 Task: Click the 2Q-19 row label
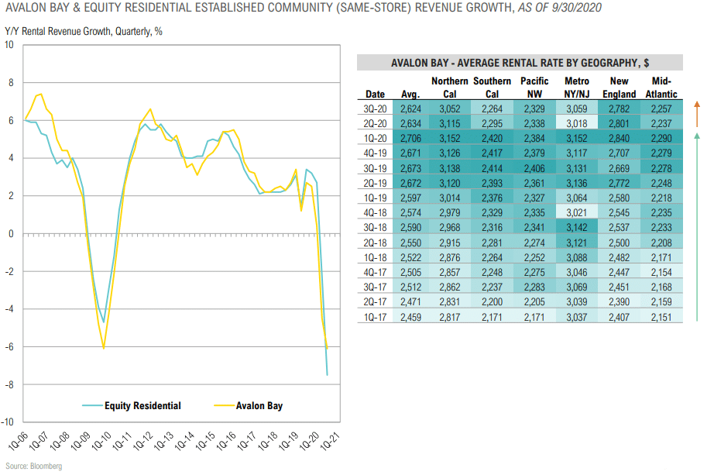pyautogui.click(x=375, y=183)
